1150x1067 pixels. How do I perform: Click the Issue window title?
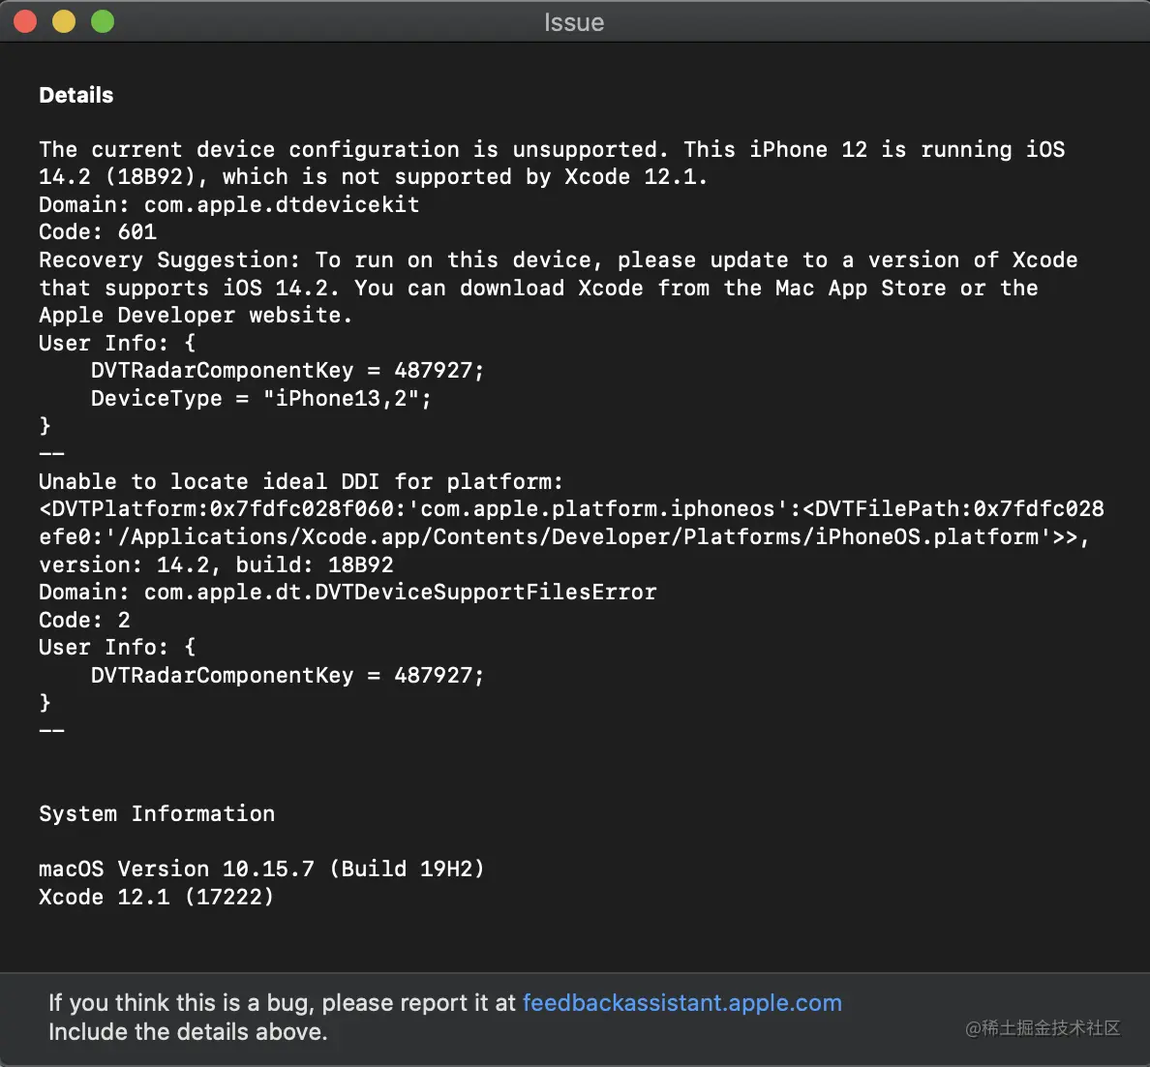click(x=574, y=22)
